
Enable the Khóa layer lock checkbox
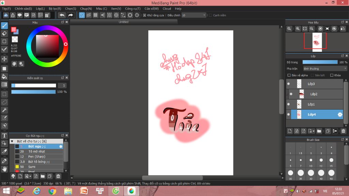(x=332, y=75)
